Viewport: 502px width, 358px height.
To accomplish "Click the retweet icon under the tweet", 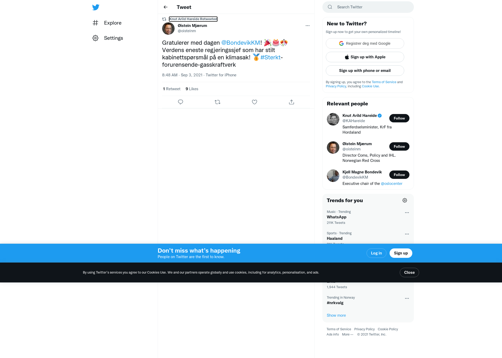I will [x=218, y=102].
